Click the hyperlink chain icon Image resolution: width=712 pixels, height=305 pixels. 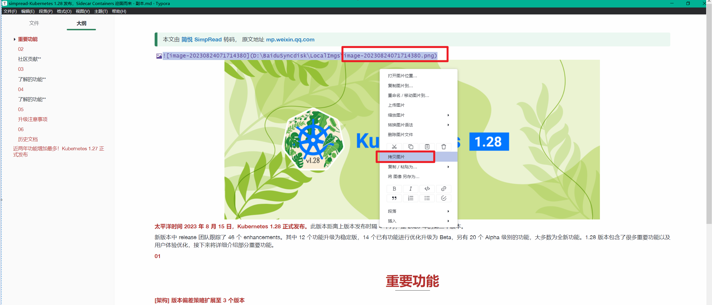point(444,189)
